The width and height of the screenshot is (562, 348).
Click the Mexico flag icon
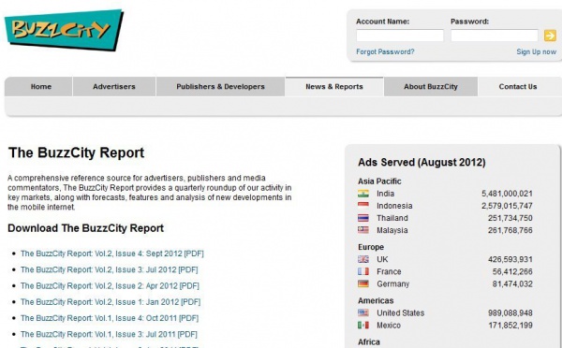pyautogui.click(x=363, y=326)
